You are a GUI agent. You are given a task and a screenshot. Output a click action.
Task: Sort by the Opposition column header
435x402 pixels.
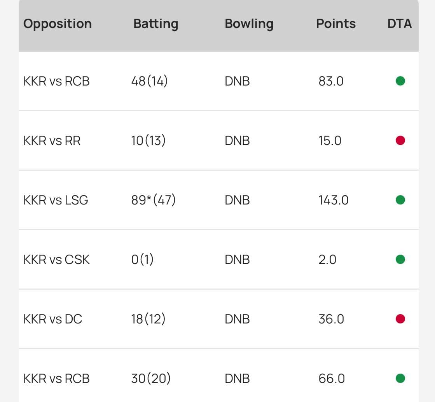click(58, 24)
